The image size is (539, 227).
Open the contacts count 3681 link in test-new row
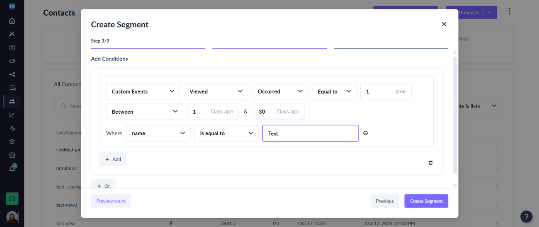228,223
